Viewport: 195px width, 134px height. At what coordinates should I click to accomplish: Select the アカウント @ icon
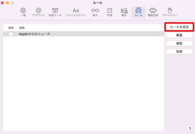tap(38, 11)
